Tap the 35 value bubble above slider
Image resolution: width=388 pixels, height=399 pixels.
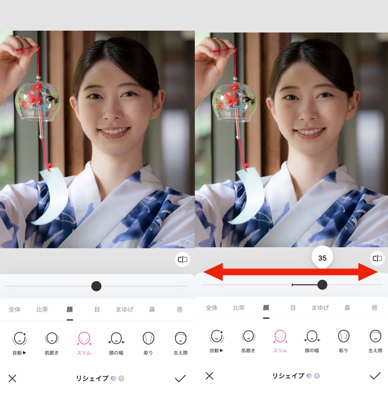(322, 258)
